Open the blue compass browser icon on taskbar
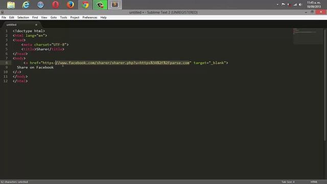The height and width of the screenshot is (184, 327). [41, 5]
